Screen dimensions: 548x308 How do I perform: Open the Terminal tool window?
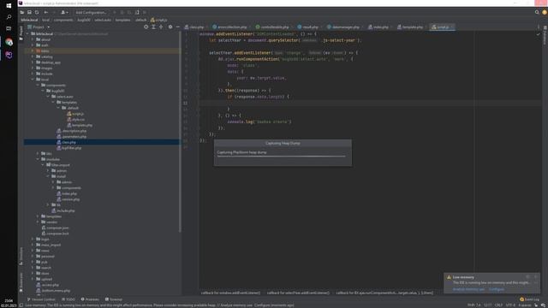click(x=114, y=299)
